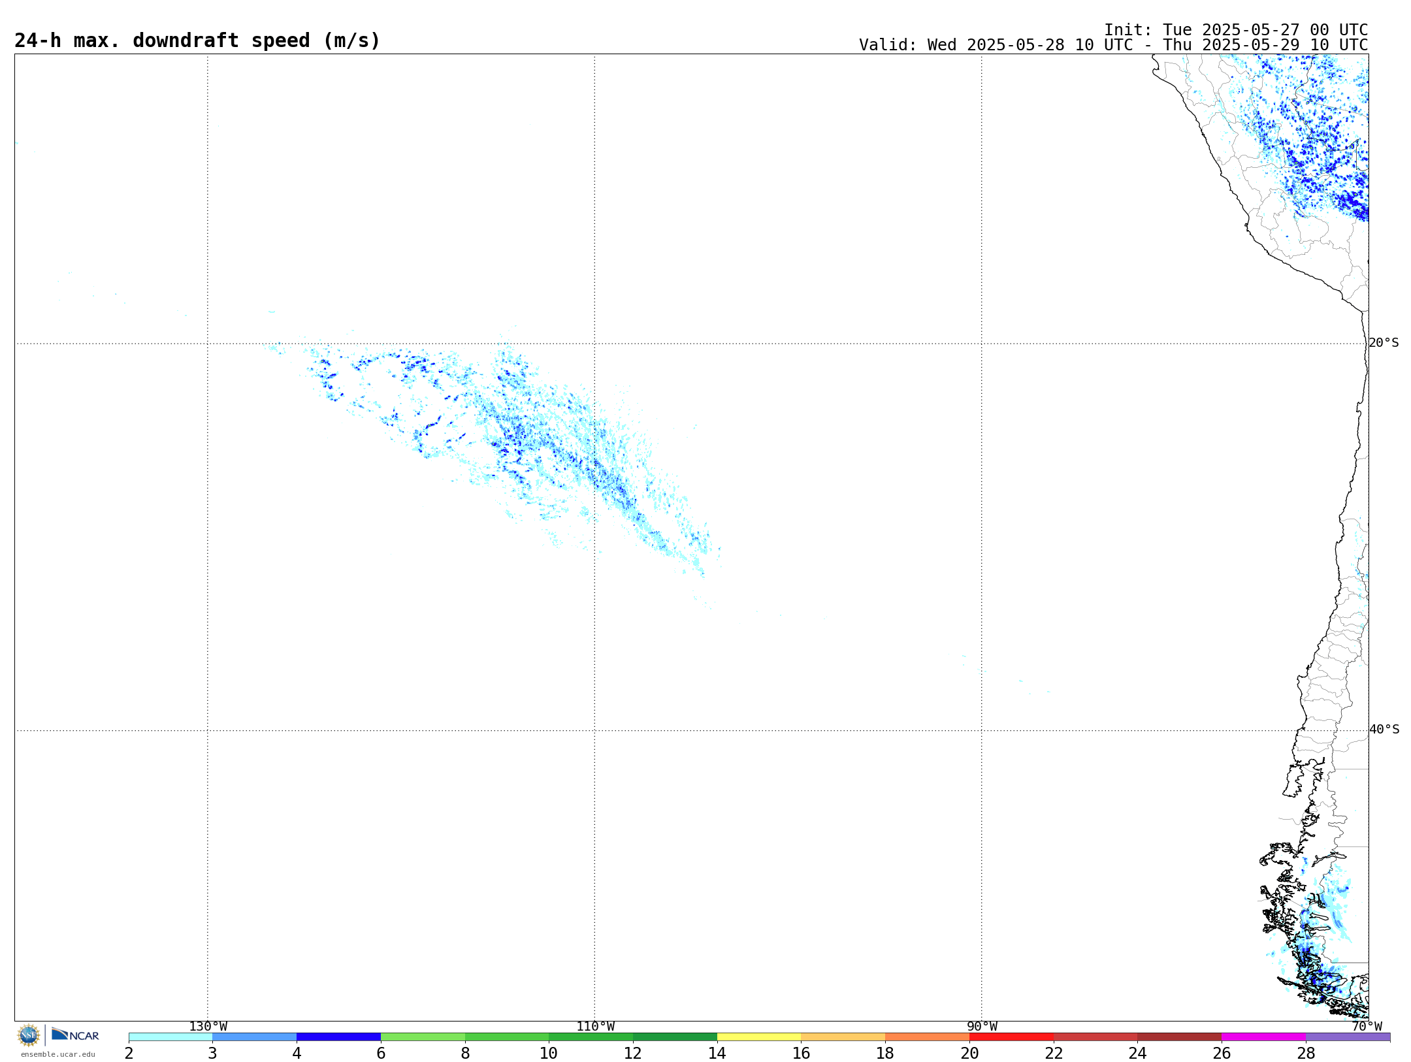Click the purple swatch above 28 m/s
The image size is (1411, 1062).
click(1348, 1037)
